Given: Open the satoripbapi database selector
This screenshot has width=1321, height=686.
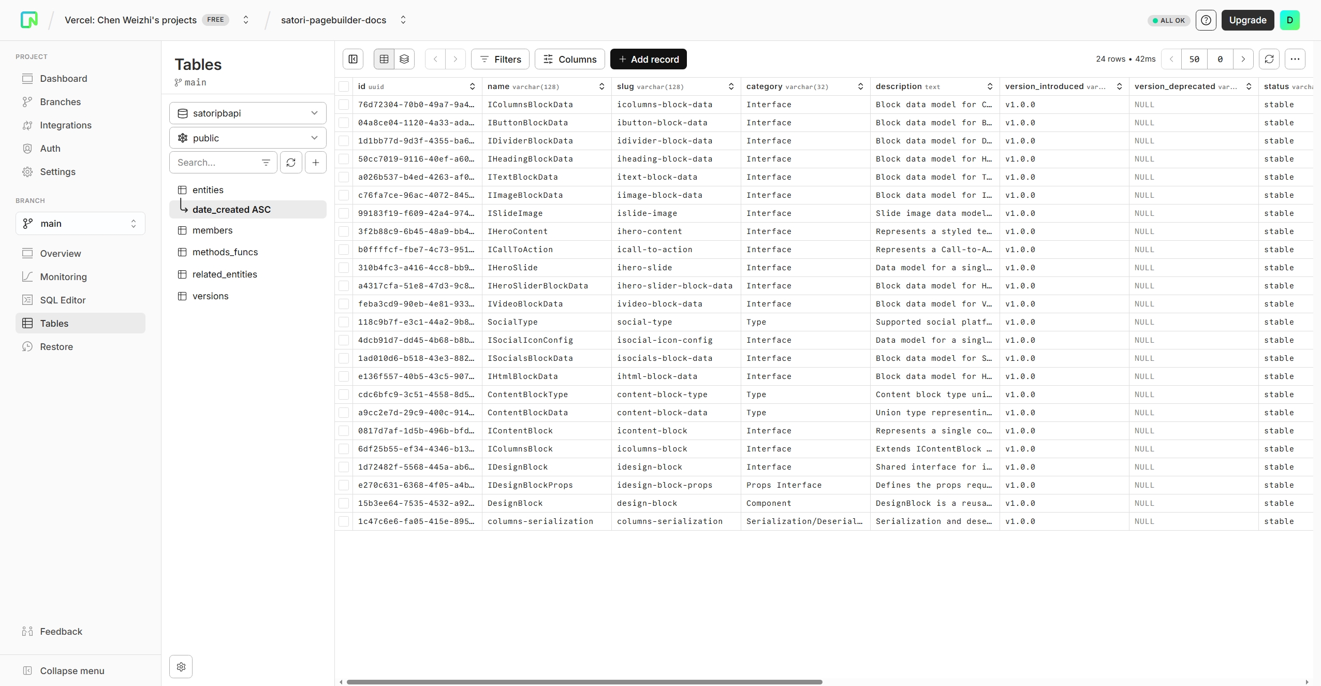Looking at the screenshot, I should (x=247, y=113).
